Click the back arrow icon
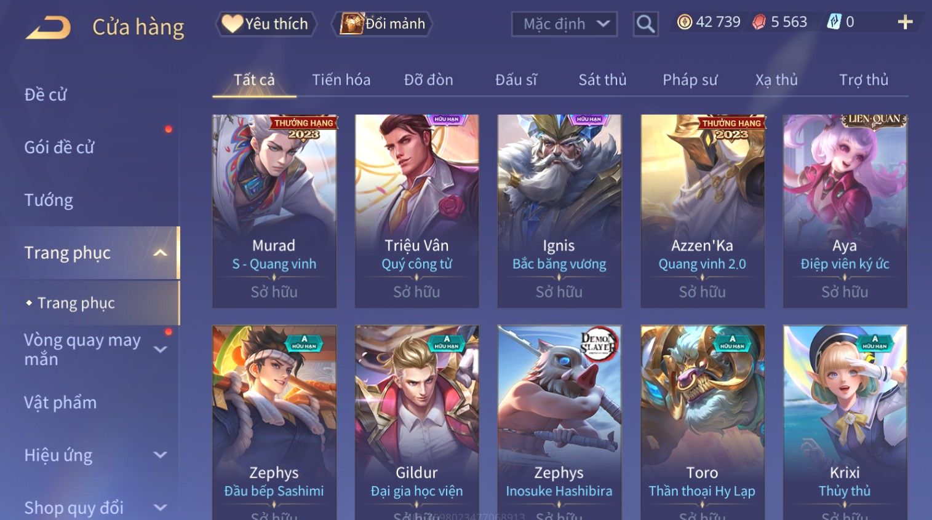932x520 pixels. 48,28
